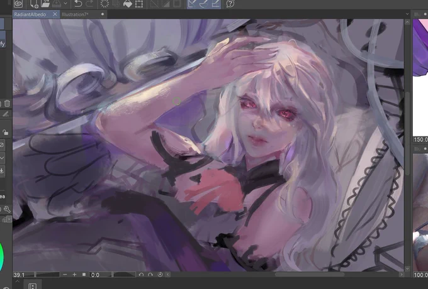Click the Select All icon

pyautogui.click(x=154, y=4)
